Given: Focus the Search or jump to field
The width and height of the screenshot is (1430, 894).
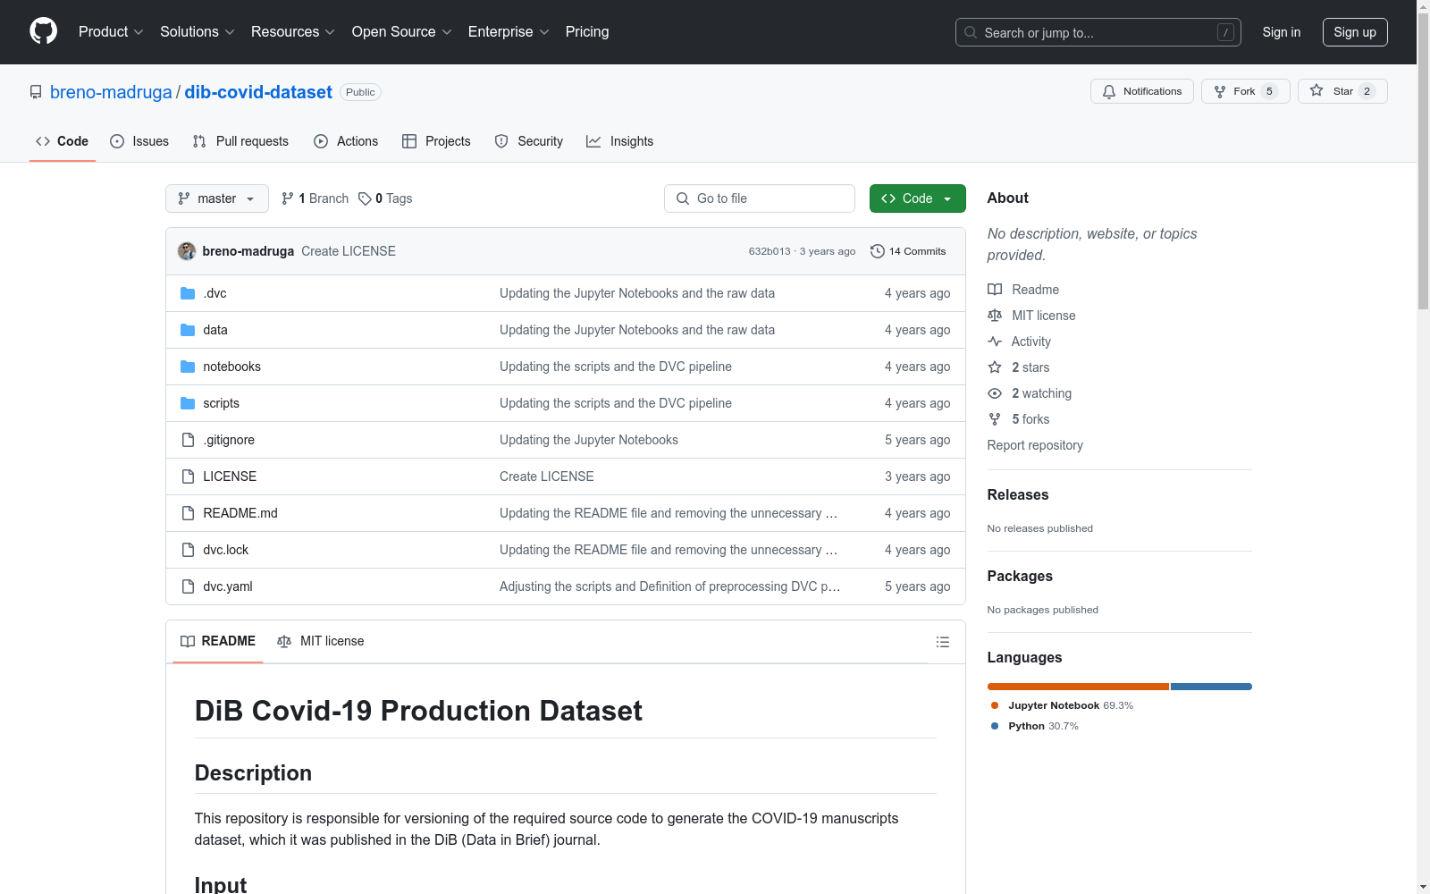Looking at the screenshot, I should click(x=1098, y=32).
